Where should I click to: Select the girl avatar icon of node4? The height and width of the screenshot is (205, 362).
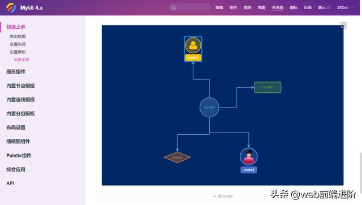(x=249, y=156)
